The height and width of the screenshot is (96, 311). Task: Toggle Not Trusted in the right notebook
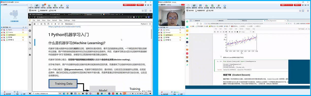[301, 29]
